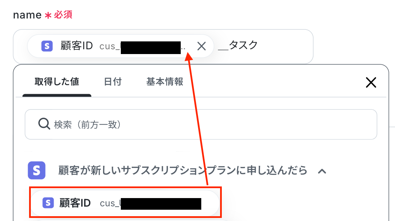Image resolution: width=395 pixels, height=221 pixels.
Task: Switch to the 取得した値 tab
Action: 57,82
